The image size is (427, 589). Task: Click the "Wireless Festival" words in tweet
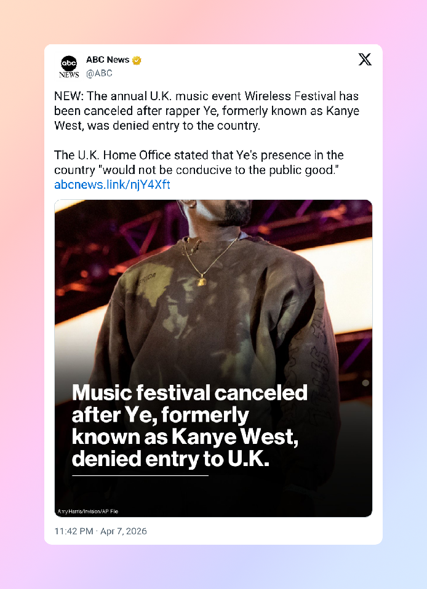pyautogui.click(x=290, y=96)
